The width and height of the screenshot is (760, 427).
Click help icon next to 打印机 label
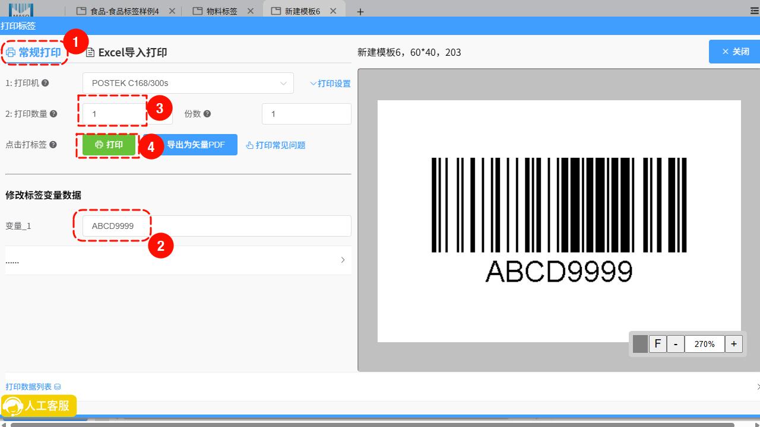click(45, 84)
